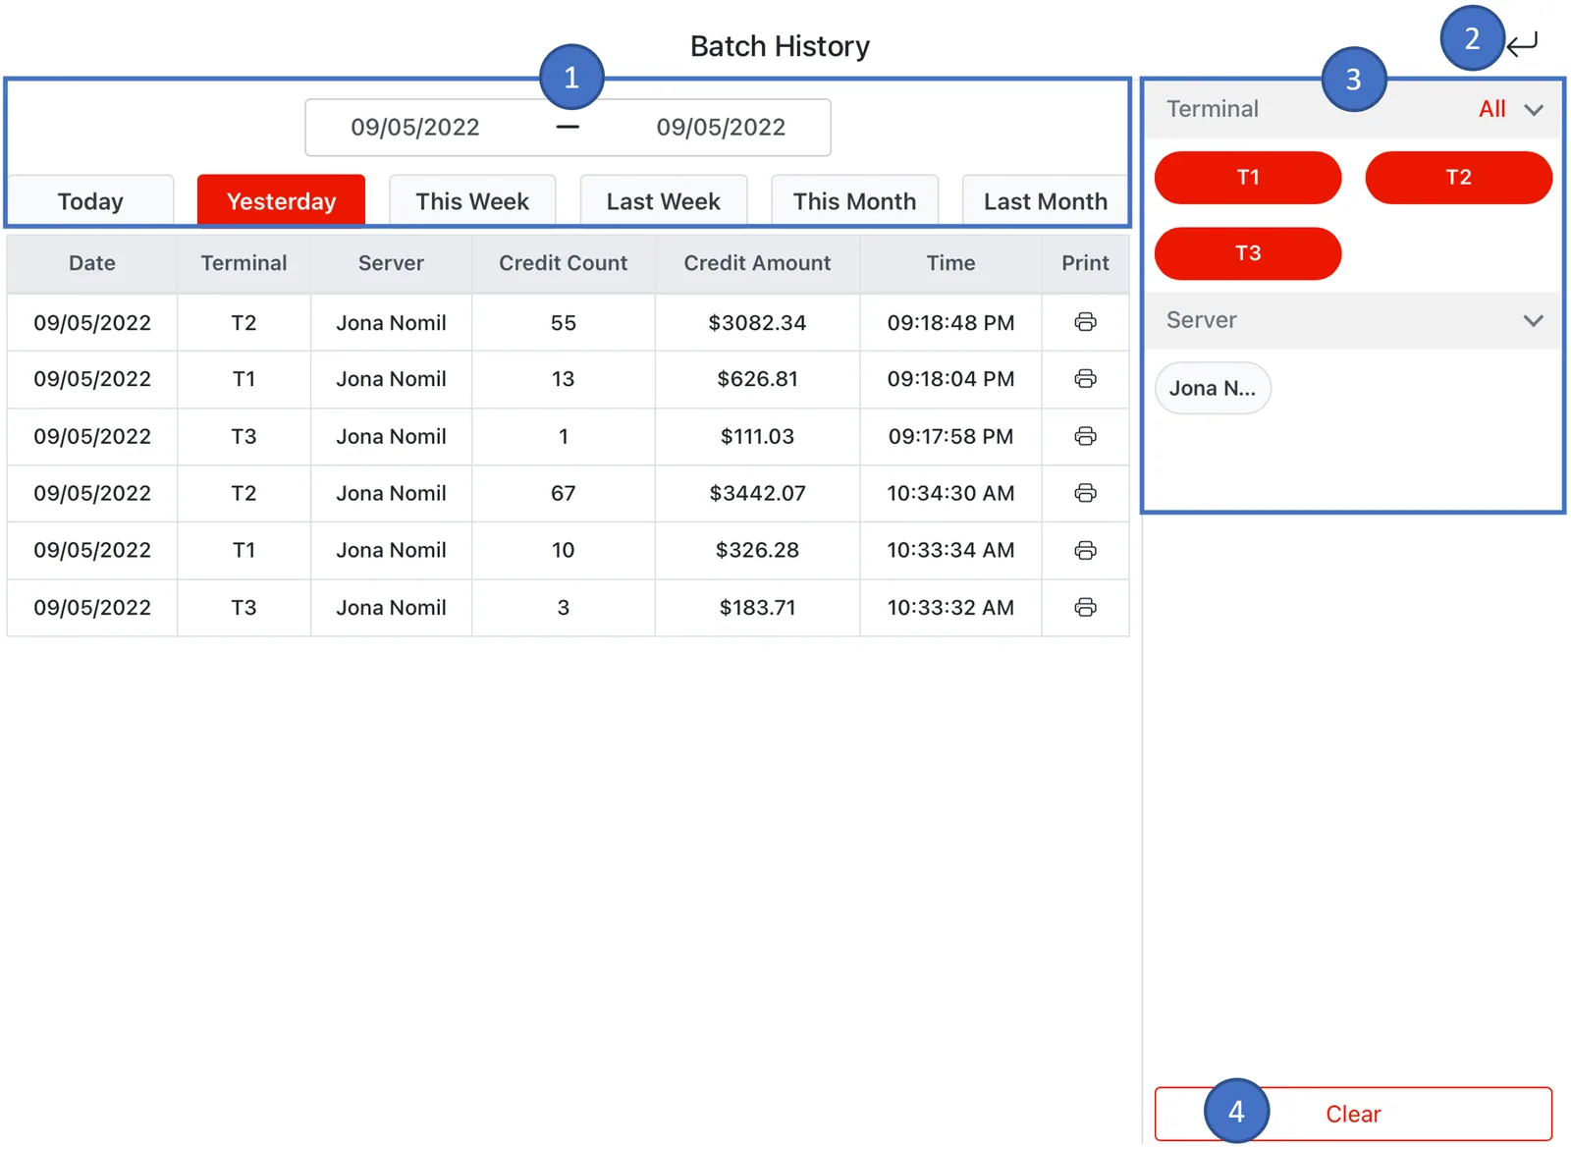The image size is (1571, 1149).
Task: Switch to This Week range
Action: point(472,200)
